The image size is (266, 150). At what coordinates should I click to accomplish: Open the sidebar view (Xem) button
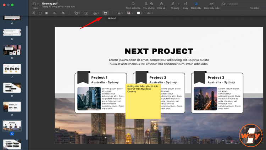[34, 4]
